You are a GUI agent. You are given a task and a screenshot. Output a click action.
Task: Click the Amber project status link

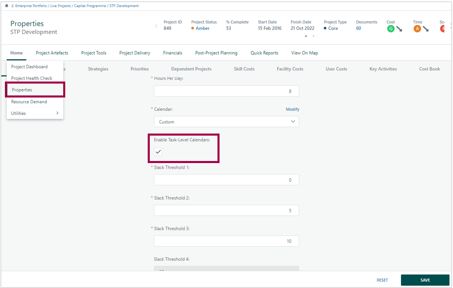pos(203,28)
